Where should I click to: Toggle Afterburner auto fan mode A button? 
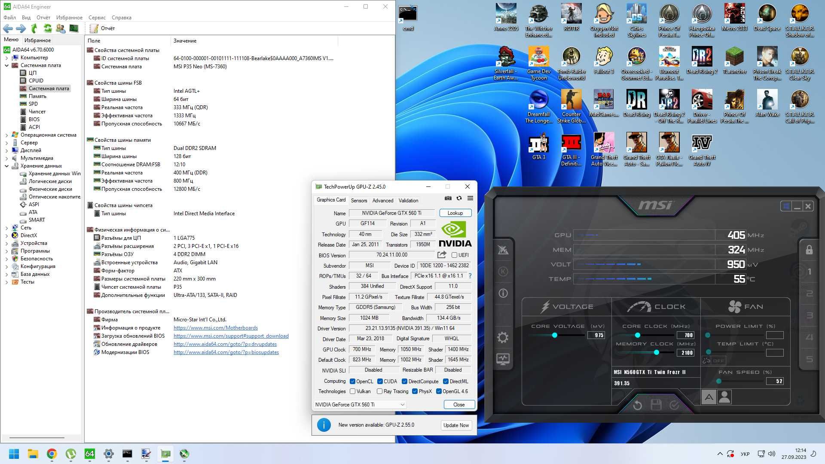click(709, 397)
